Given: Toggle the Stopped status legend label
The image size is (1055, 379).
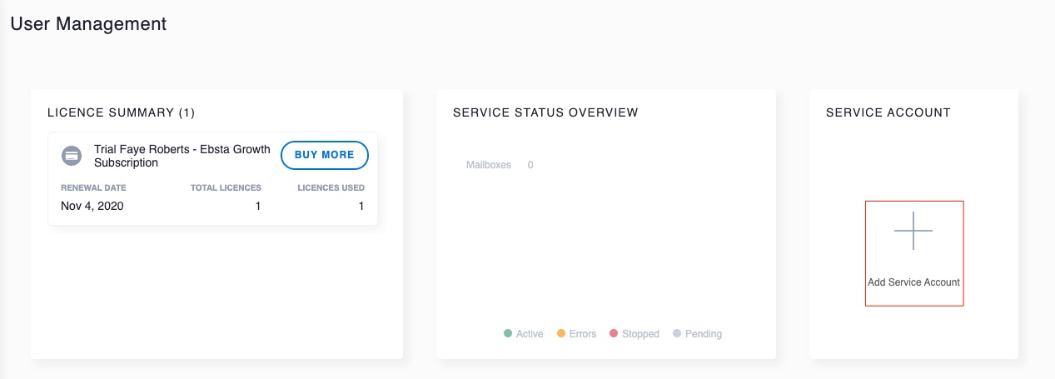Looking at the screenshot, I should (x=640, y=334).
